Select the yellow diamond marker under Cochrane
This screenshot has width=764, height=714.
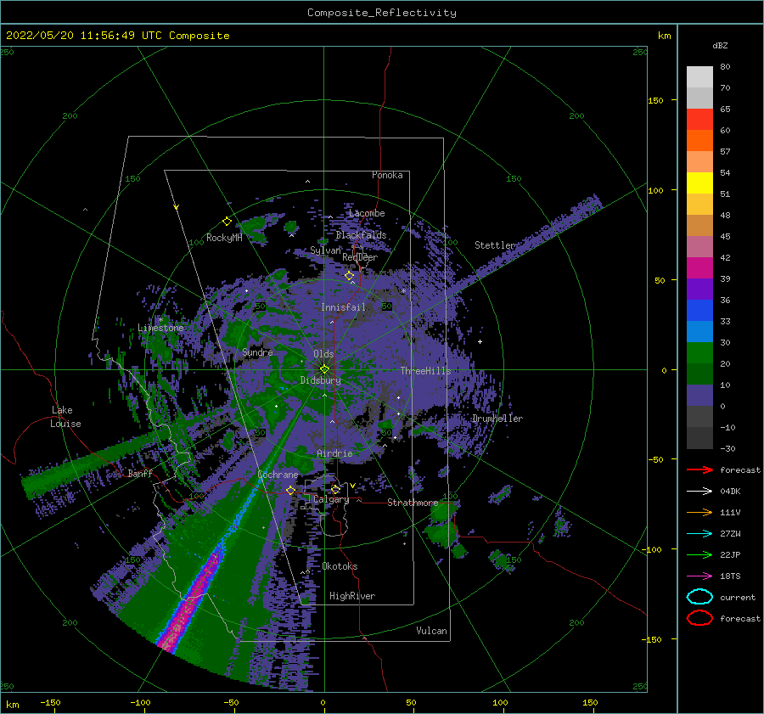[x=290, y=490]
